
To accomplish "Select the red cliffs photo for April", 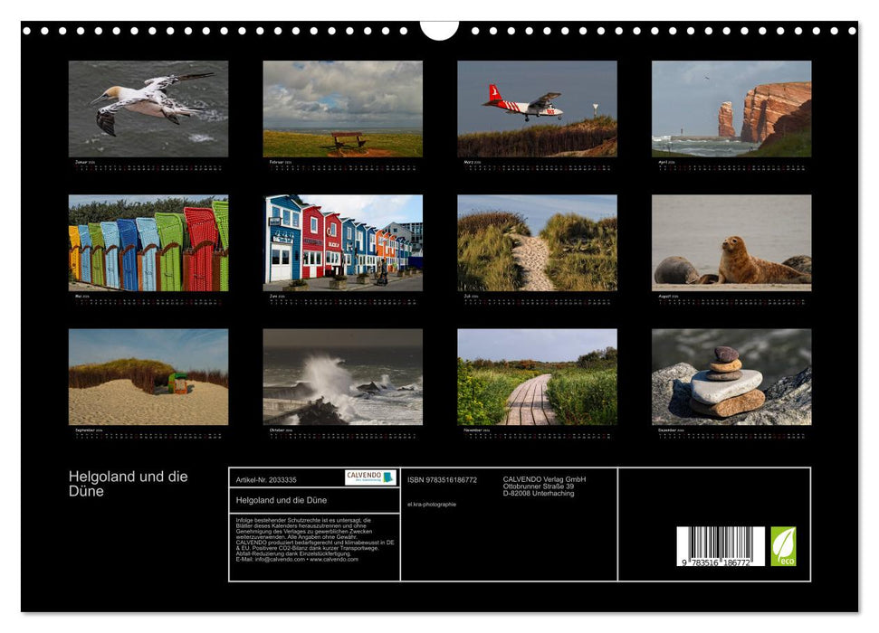I will 730,111.
